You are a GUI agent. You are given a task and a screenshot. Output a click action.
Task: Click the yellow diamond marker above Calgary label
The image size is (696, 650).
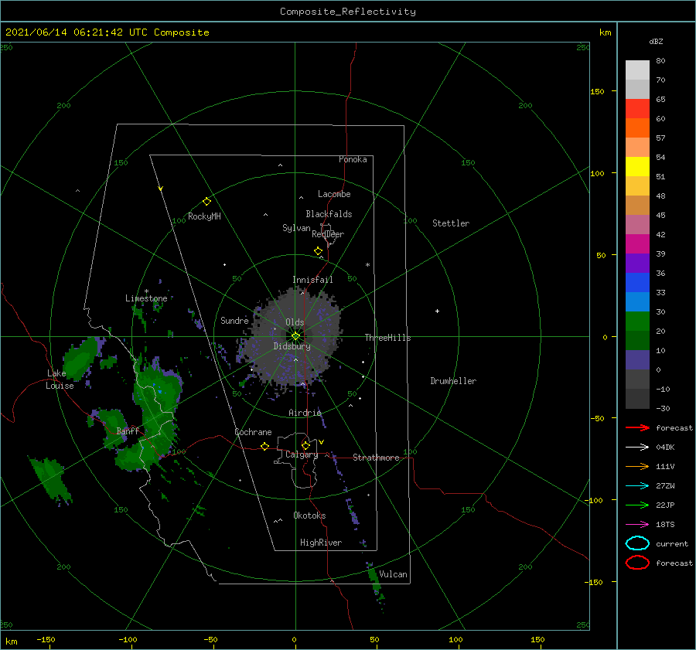coord(305,445)
